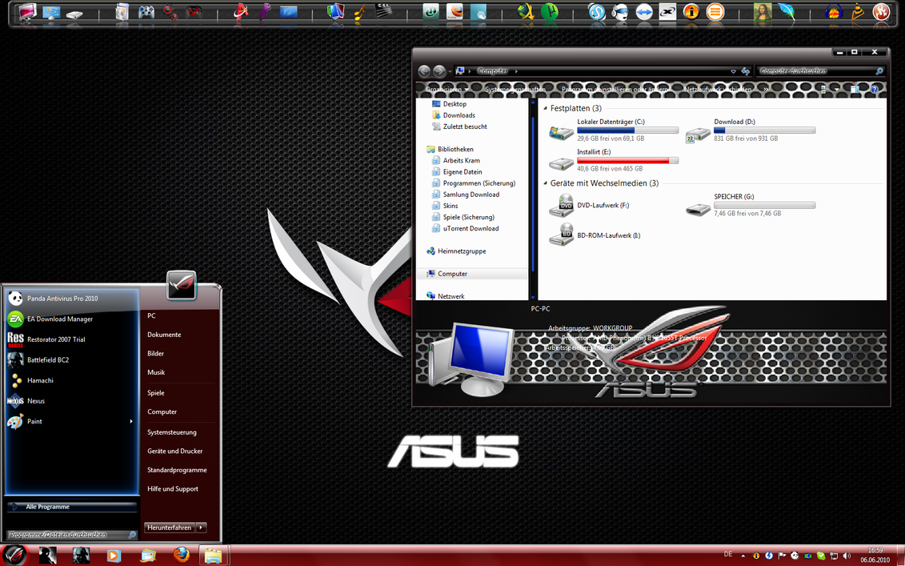Open the headset support agent icon in dock
Screen dimensions: 905x566
point(620,11)
